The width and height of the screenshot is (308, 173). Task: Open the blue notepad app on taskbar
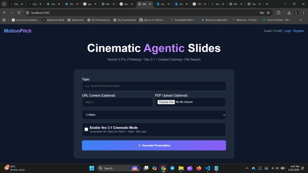(x=216, y=168)
